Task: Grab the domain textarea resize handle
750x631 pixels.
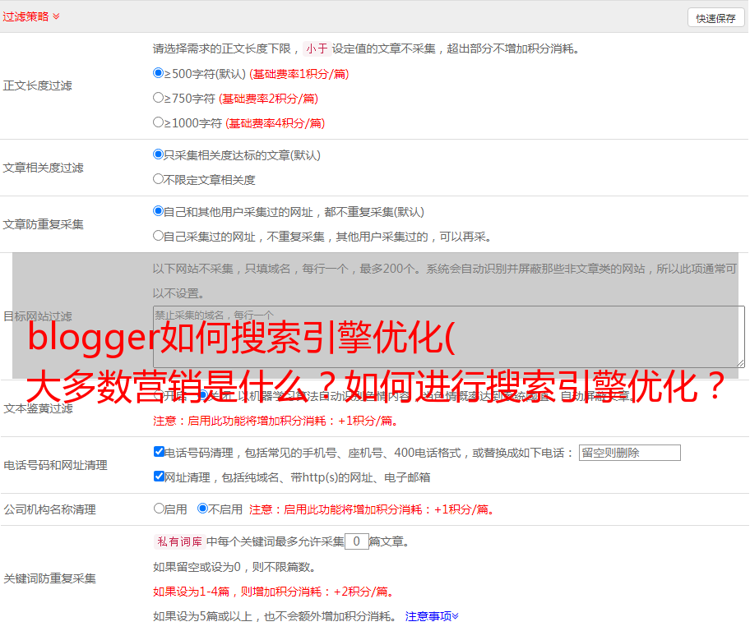Action: coord(740,363)
